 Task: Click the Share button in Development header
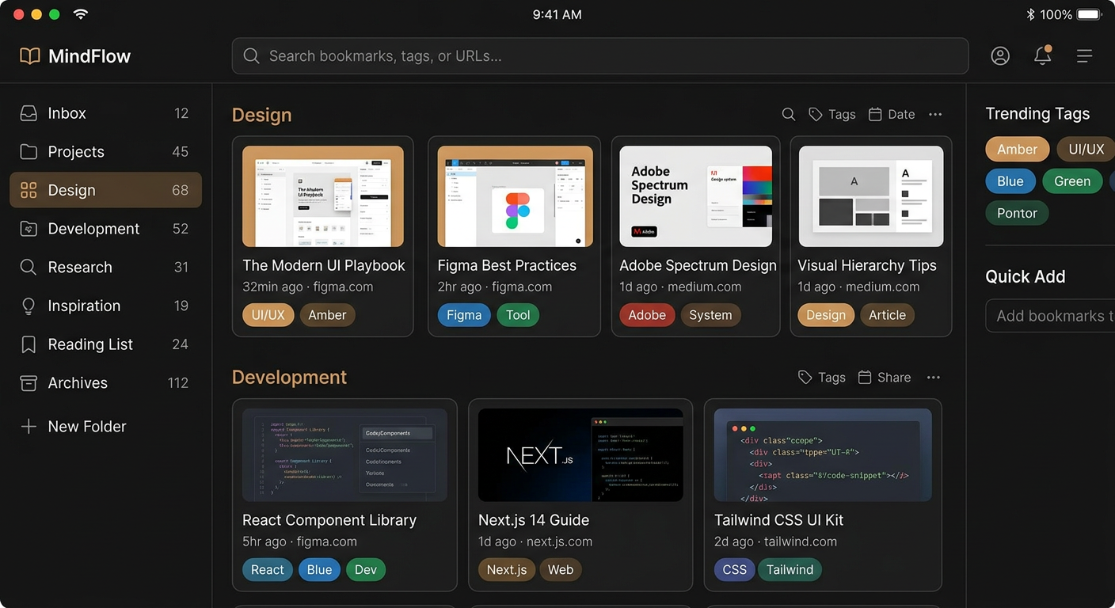coord(885,378)
